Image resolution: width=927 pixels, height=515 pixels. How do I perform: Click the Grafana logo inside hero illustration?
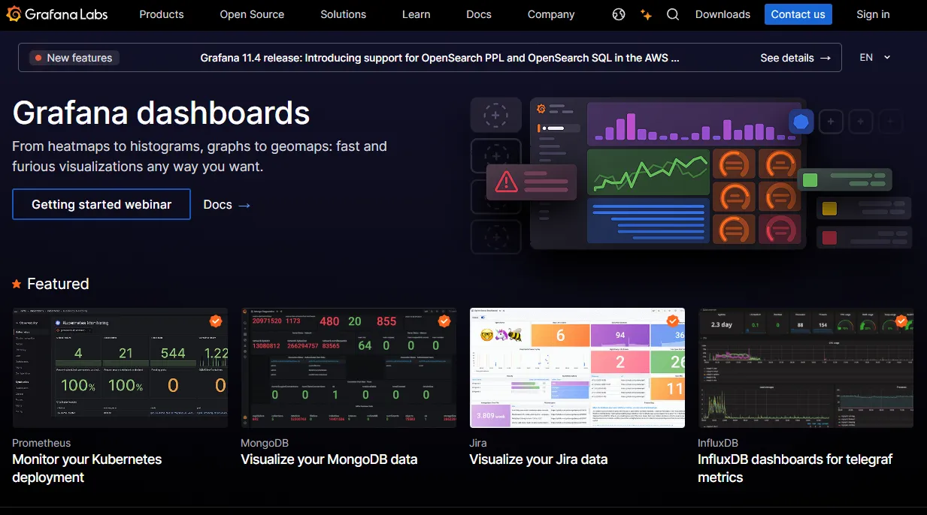pyautogui.click(x=541, y=109)
